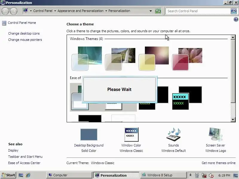Click inside Search Control Panel field
This screenshot has width=239, height=179.
[x=198, y=11]
